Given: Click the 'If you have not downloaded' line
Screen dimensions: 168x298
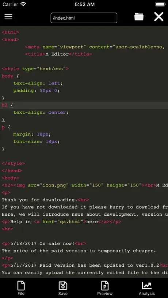Looking at the screenshot, I should pyautogui.click(x=85, y=207).
